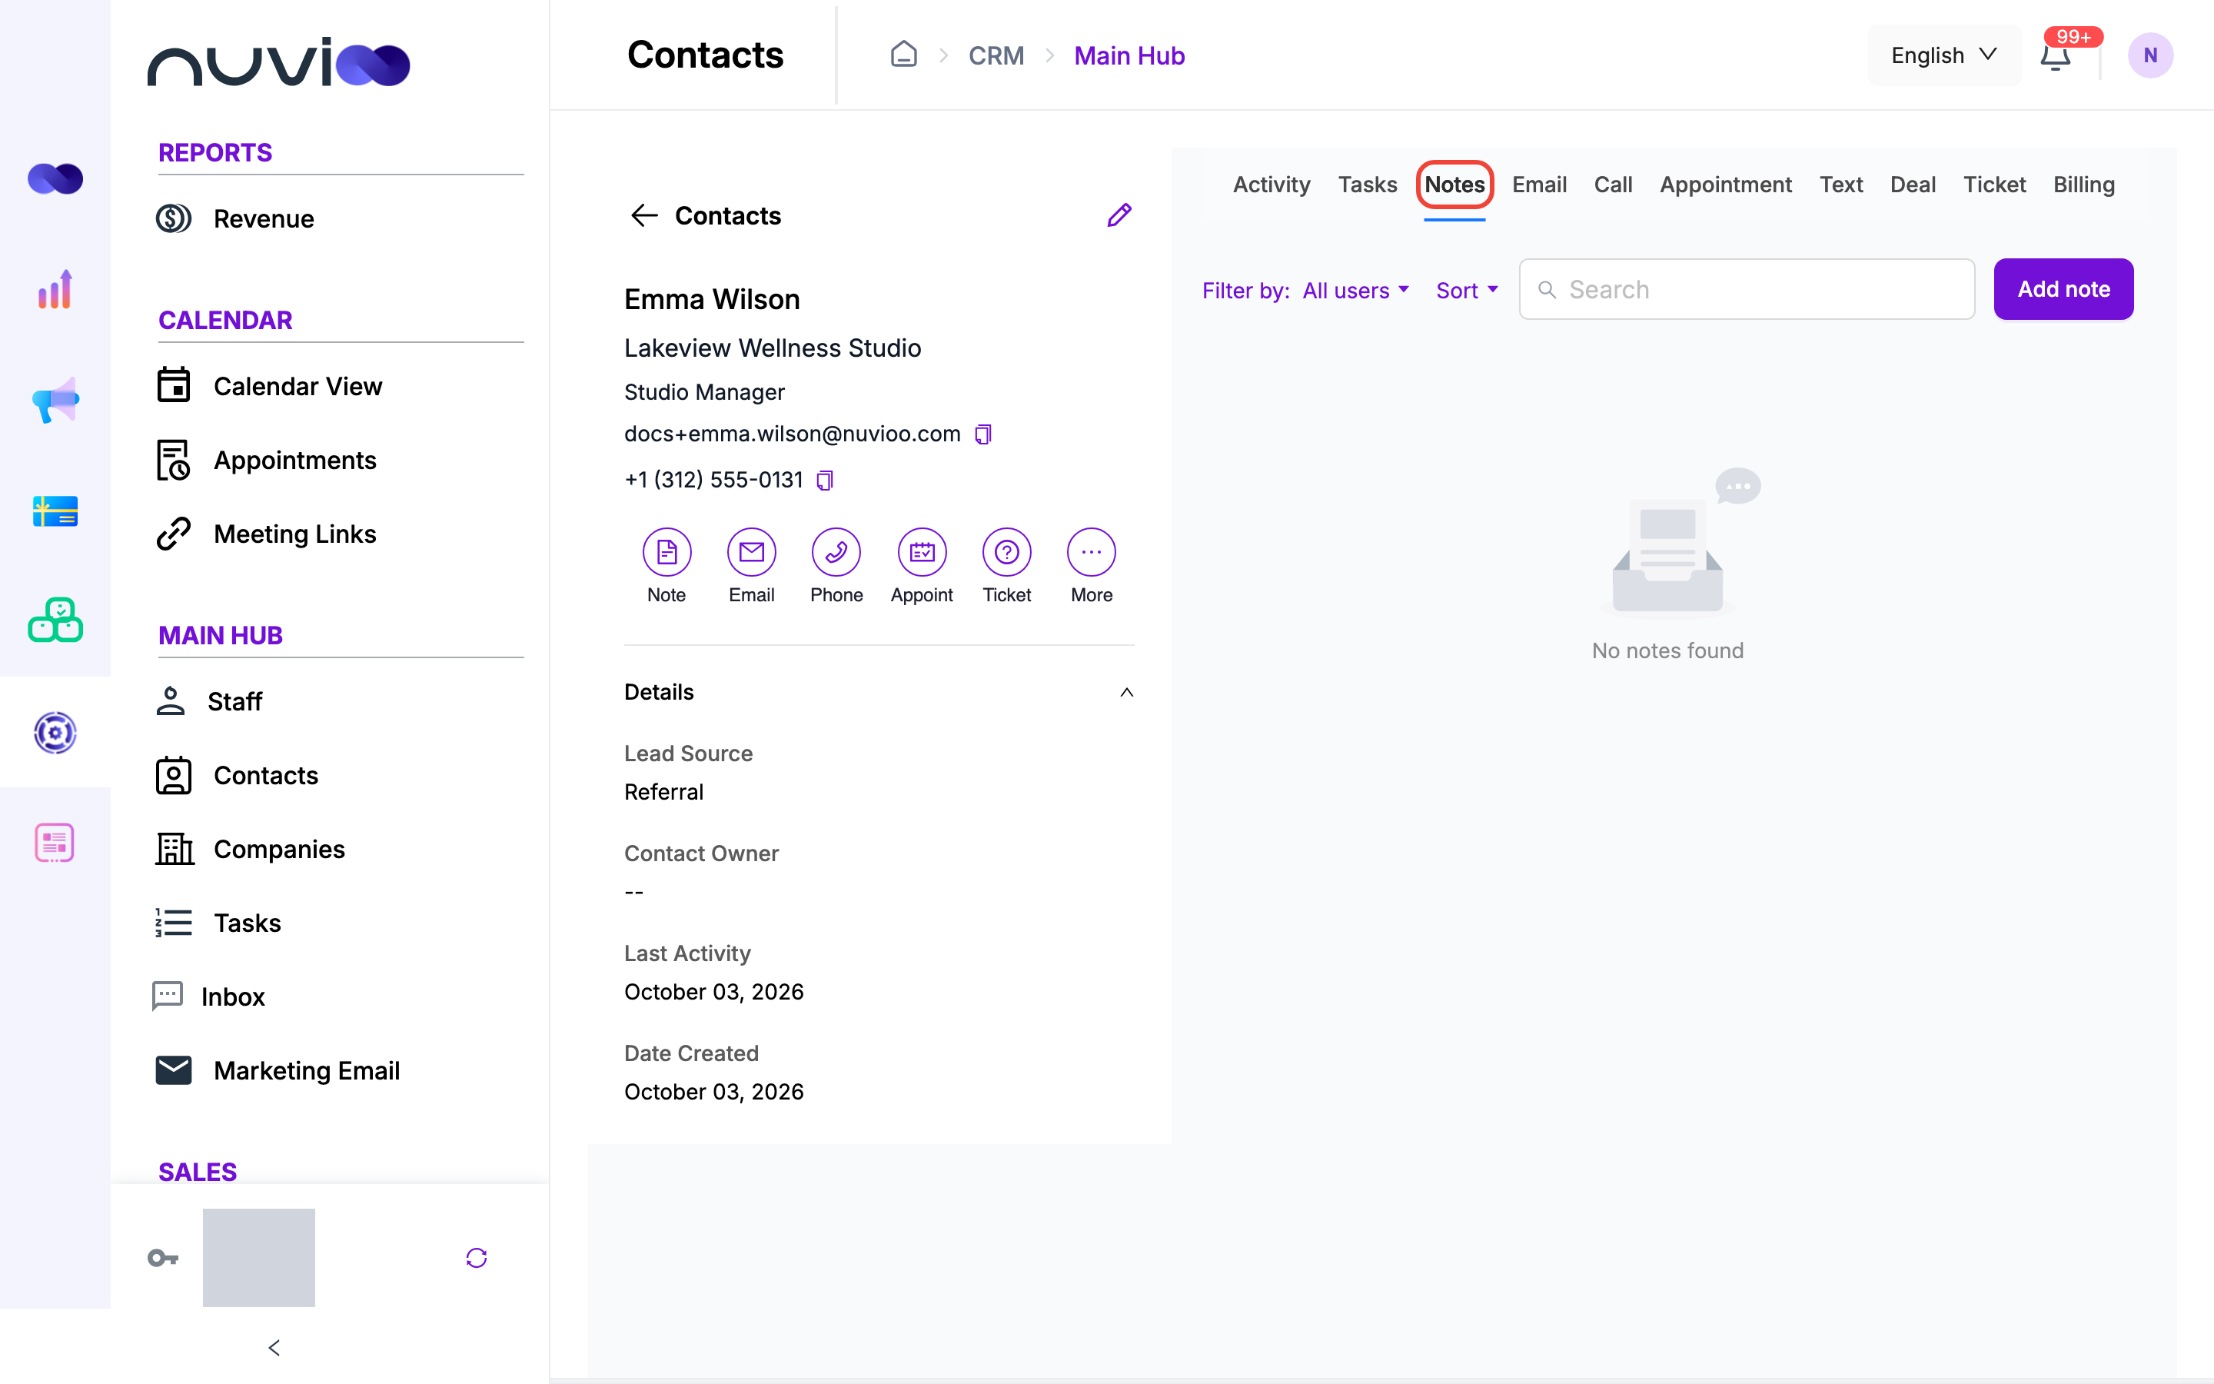
Task: Open the gift card rail icon
Action: click(x=55, y=511)
